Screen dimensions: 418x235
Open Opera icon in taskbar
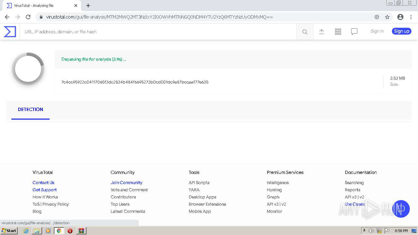[70, 231]
